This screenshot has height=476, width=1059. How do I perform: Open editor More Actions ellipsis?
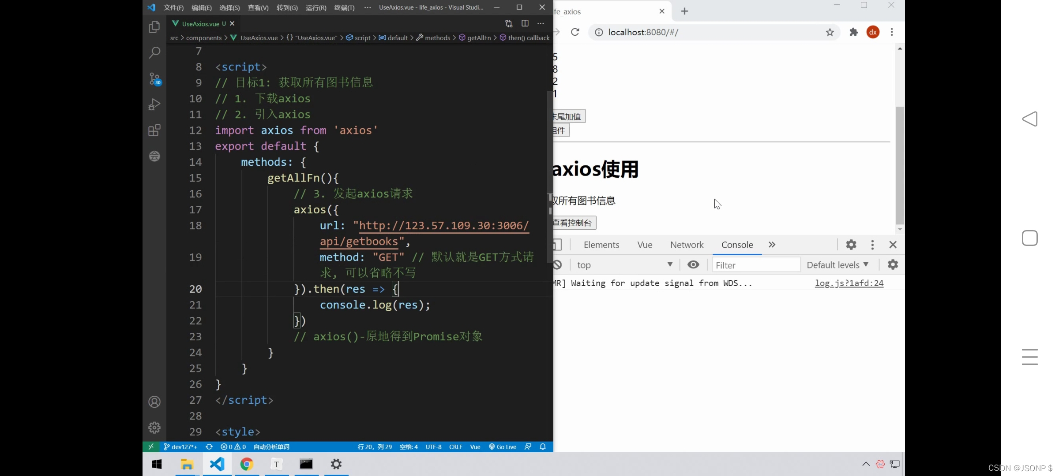tap(541, 23)
